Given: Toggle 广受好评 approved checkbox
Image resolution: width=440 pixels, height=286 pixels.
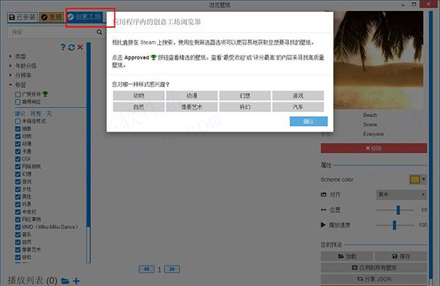Looking at the screenshot, I should [x=18, y=94].
